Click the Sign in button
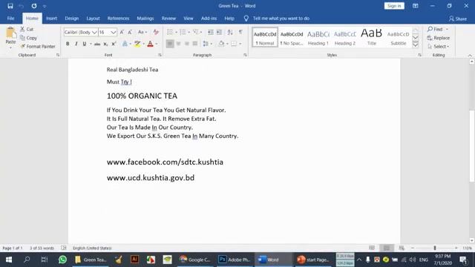 pyautogui.click(x=394, y=6)
